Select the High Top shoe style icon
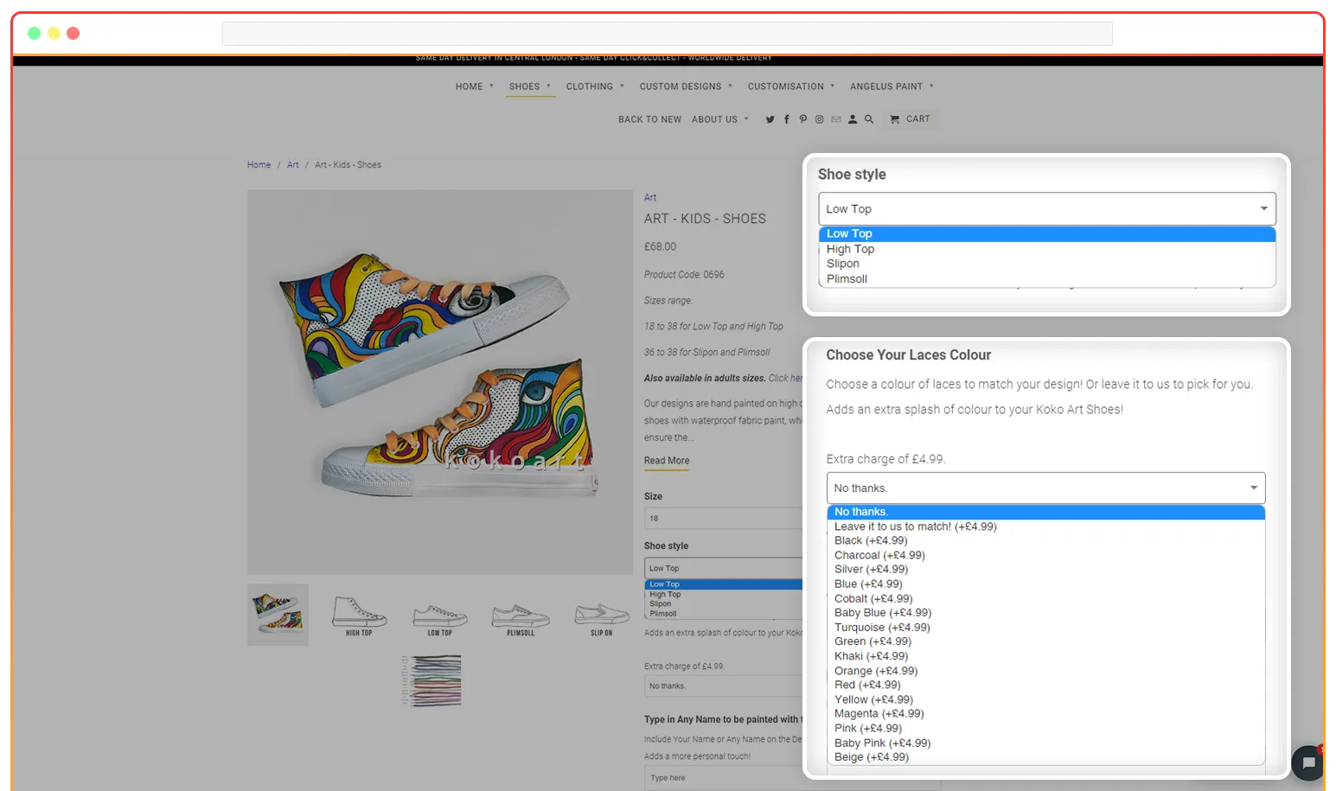The width and height of the screenshot is (1336, 791). click(359, 614)
